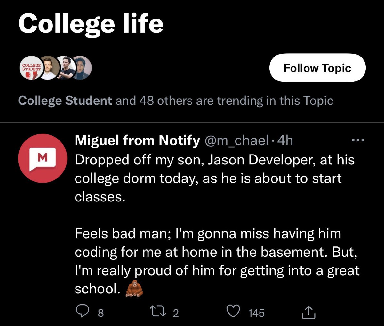Click the College life topic heading

[x=91, y=24]
